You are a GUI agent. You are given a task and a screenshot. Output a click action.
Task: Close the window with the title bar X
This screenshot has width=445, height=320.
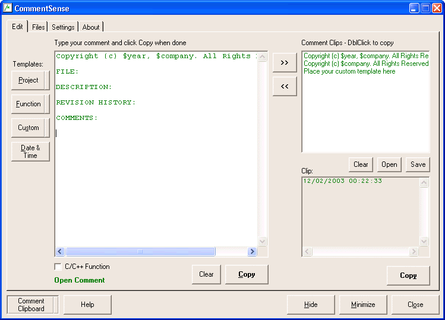tap(437, 8)
